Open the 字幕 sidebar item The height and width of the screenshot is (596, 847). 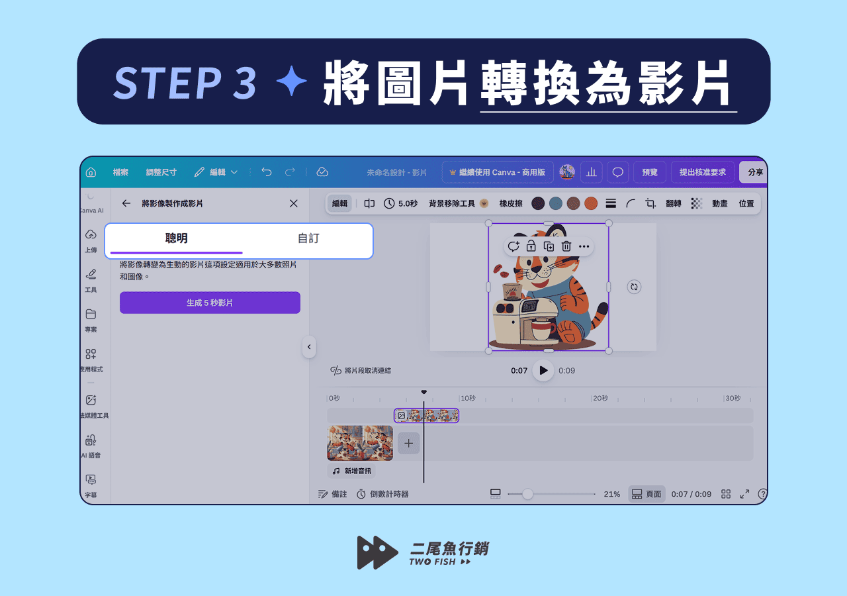(x=91, y=486)
